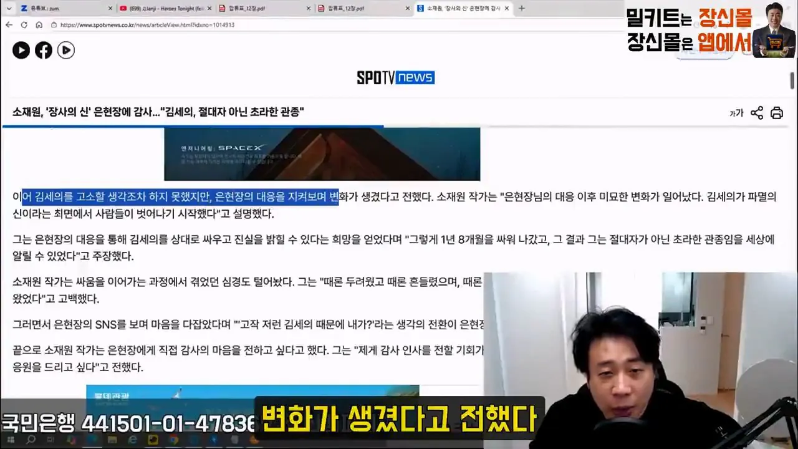Close the zum tab
798x449 pixels.
click(x=110, y=8)
